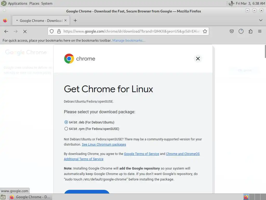Select 64 bit .deb package option
The width and height of the screenshot is (266, 200).
pyautogui.click(x=66, y=122)
